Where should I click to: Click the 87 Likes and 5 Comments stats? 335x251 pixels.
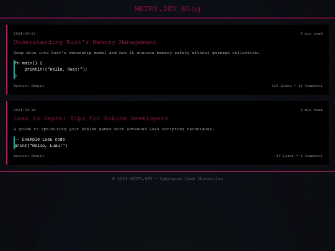299,156
